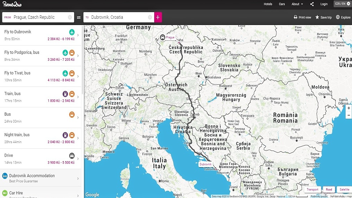The image size is (352, 198).
Task: Clear the Dubrovnik destination field
Action: tap(150, 17)
